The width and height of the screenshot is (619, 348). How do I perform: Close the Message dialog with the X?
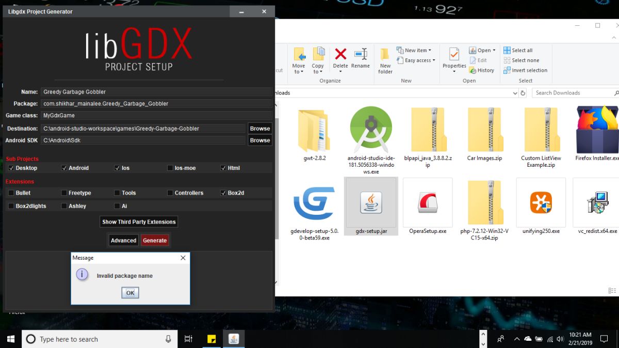tap(183, 258)
